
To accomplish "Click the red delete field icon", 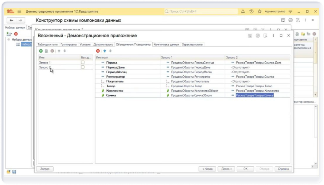I will coord(98,51).
